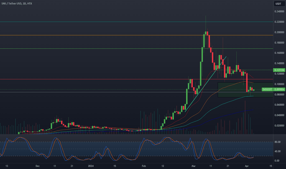Viewport: 286px width, 169px height.
Task: Click the 0.060000 price axis label
Action: (279, 105)
